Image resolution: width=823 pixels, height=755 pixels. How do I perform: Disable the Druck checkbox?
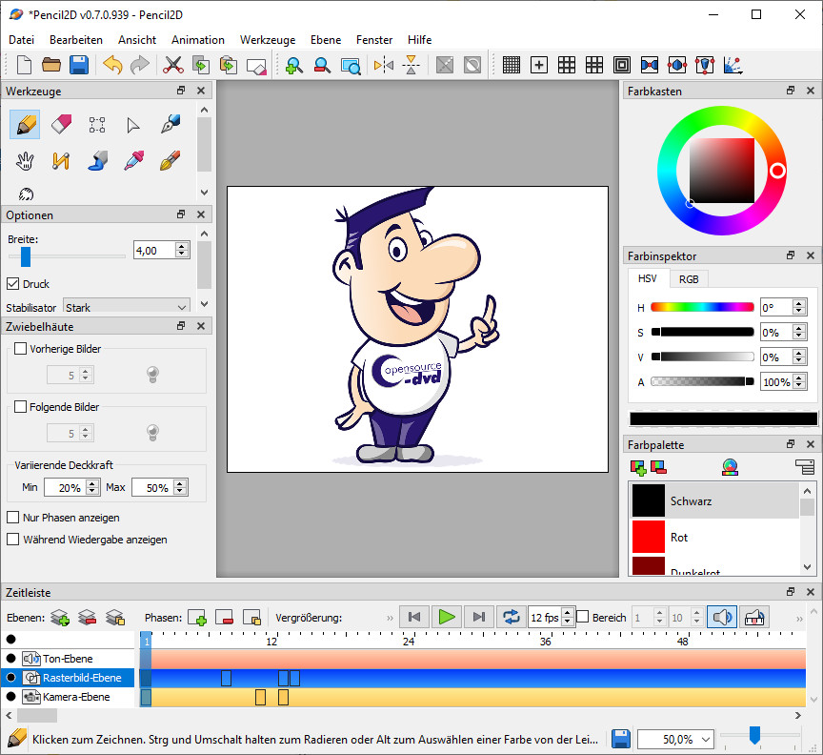point(13,284)
